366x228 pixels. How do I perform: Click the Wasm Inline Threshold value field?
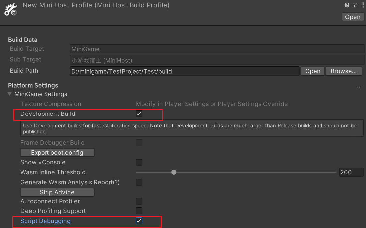click(x=351, y=172)
